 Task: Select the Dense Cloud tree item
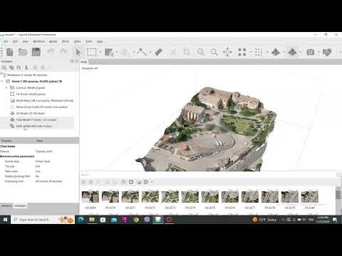coord(41,107)
